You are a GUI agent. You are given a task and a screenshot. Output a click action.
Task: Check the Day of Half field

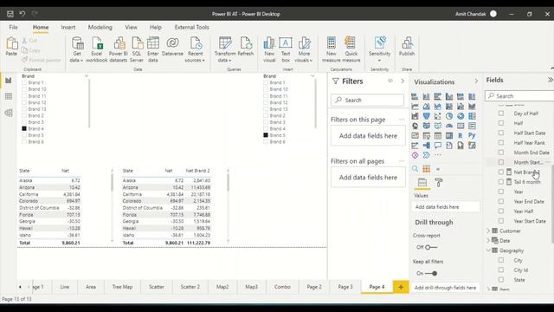501,114
